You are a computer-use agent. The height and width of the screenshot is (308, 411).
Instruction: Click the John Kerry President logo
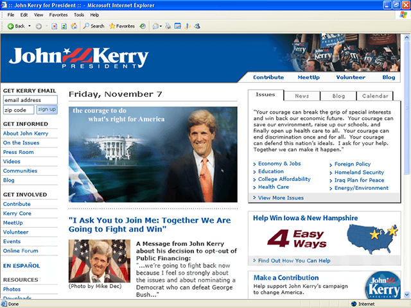(x=78, y=58)
